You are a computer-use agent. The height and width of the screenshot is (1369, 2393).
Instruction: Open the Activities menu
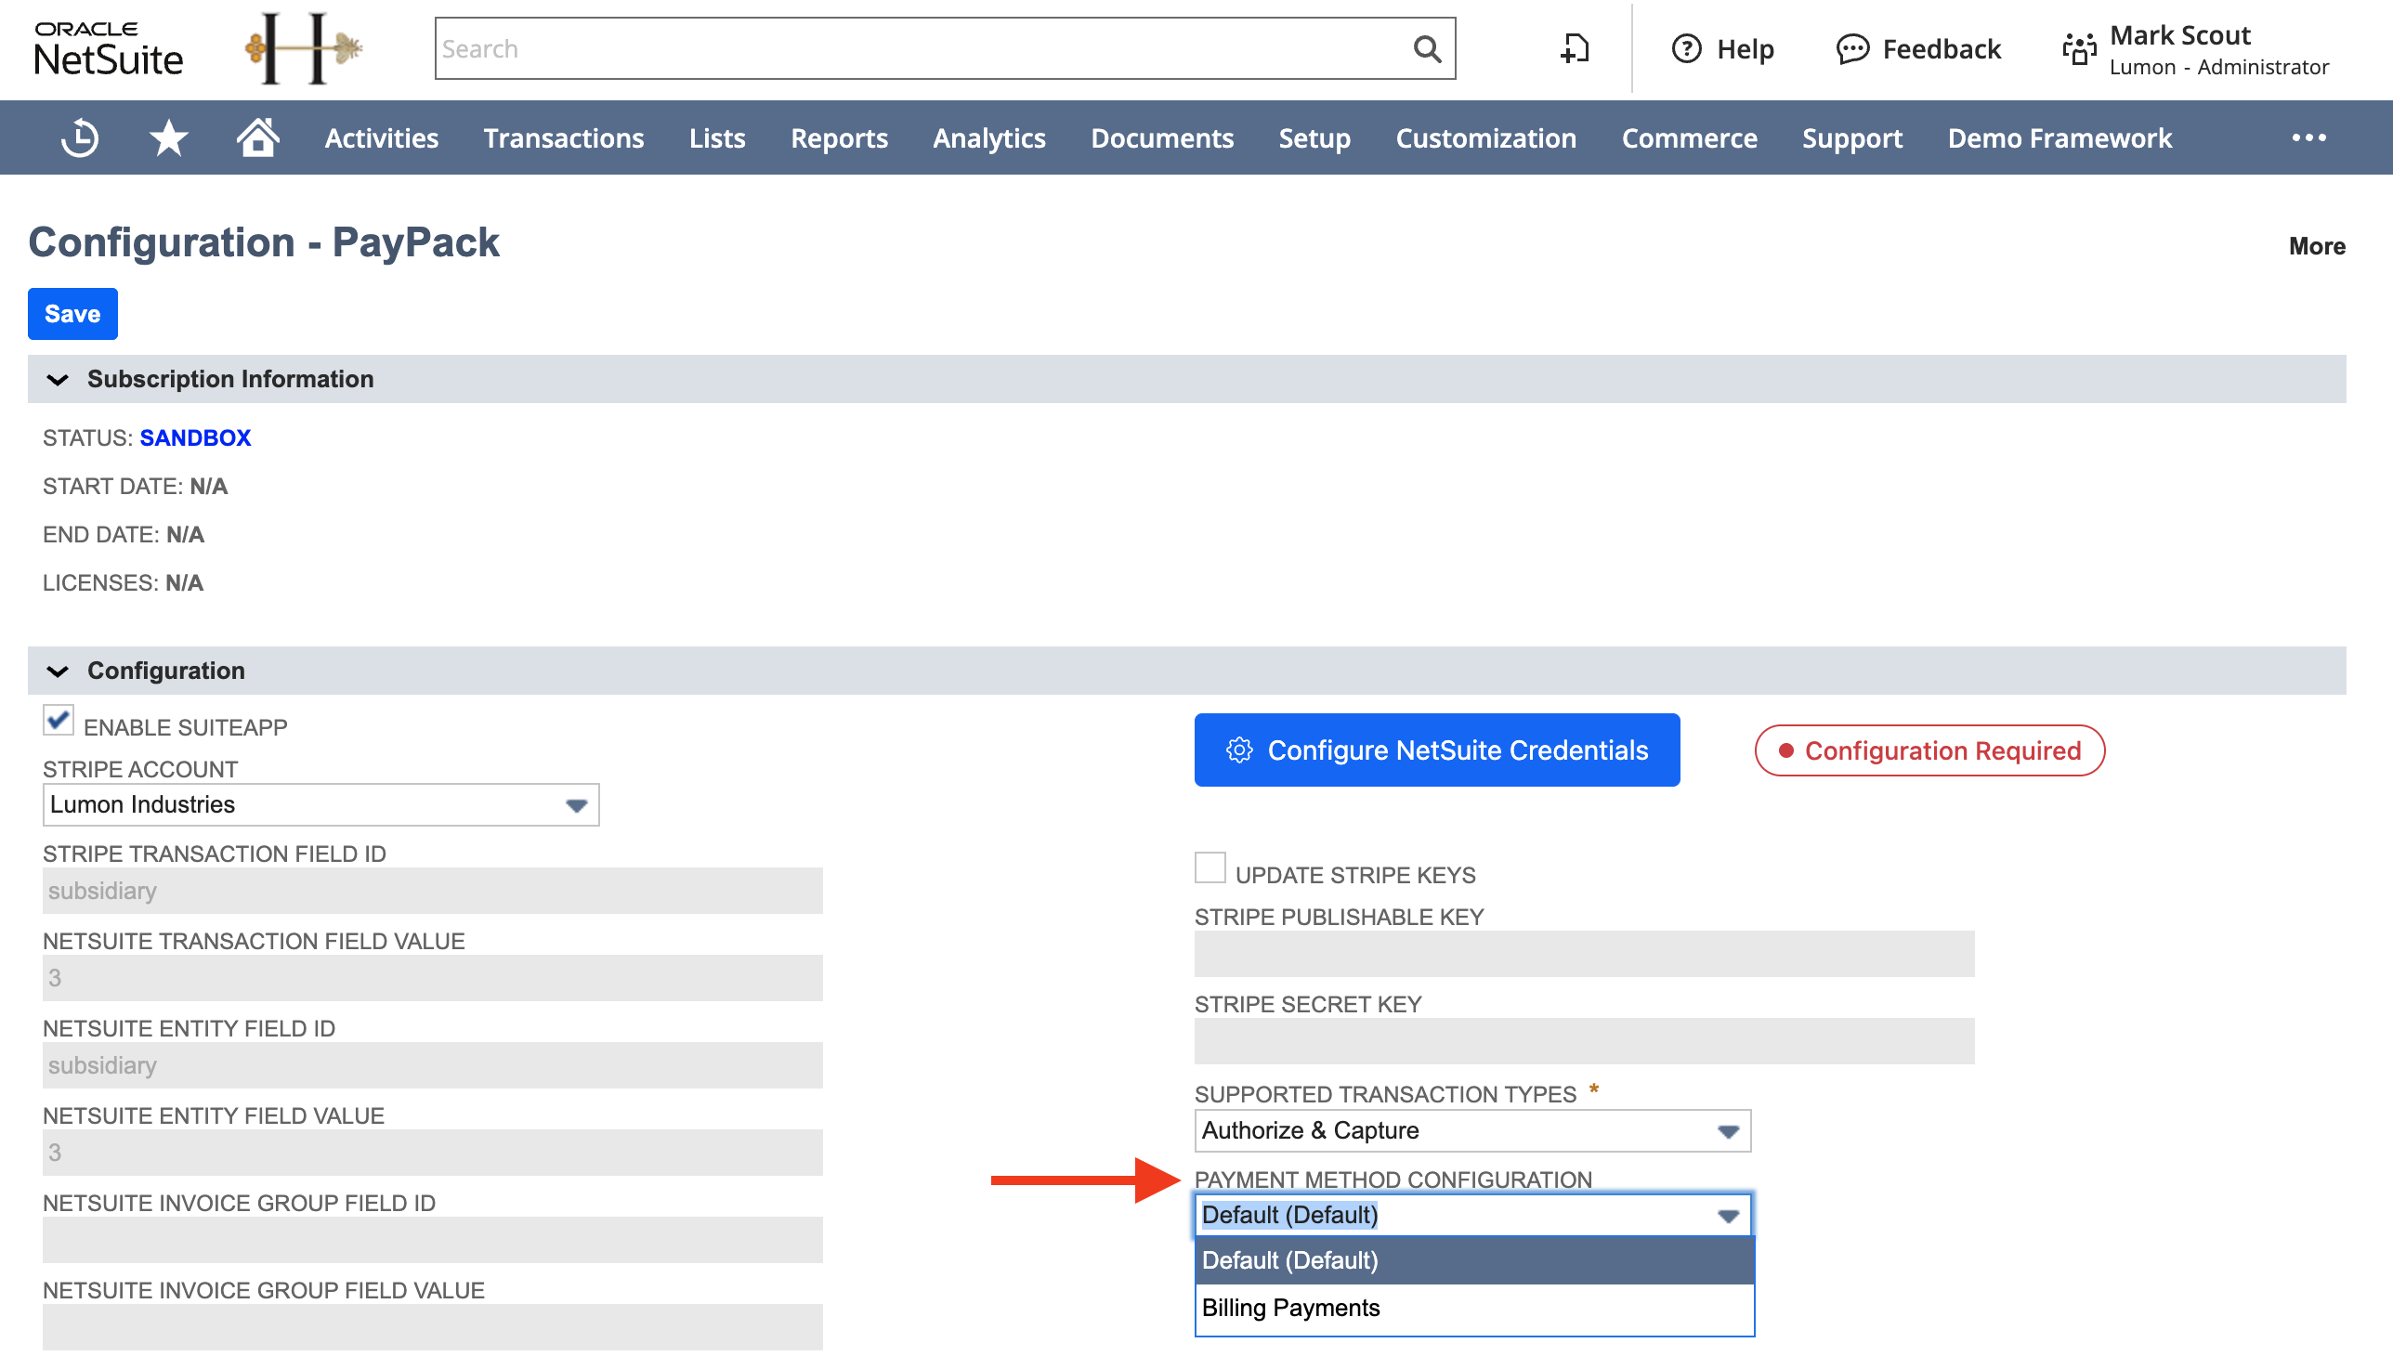(382, 138)
